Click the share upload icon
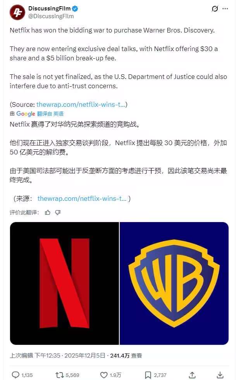239x380 pixels. [192, 375]
